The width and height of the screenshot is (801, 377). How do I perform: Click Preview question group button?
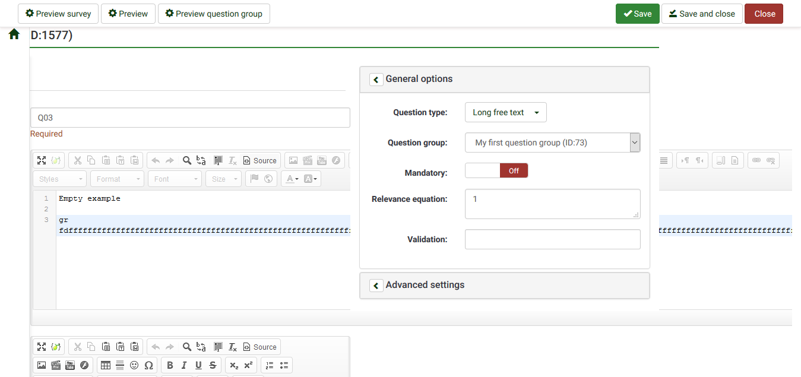click(x=214, y=14)
